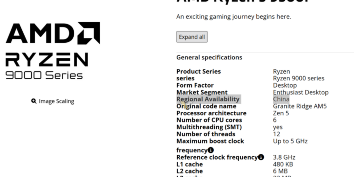354x177 pixels.
Task: Expand the General specifications section heading
Action: 209,57
